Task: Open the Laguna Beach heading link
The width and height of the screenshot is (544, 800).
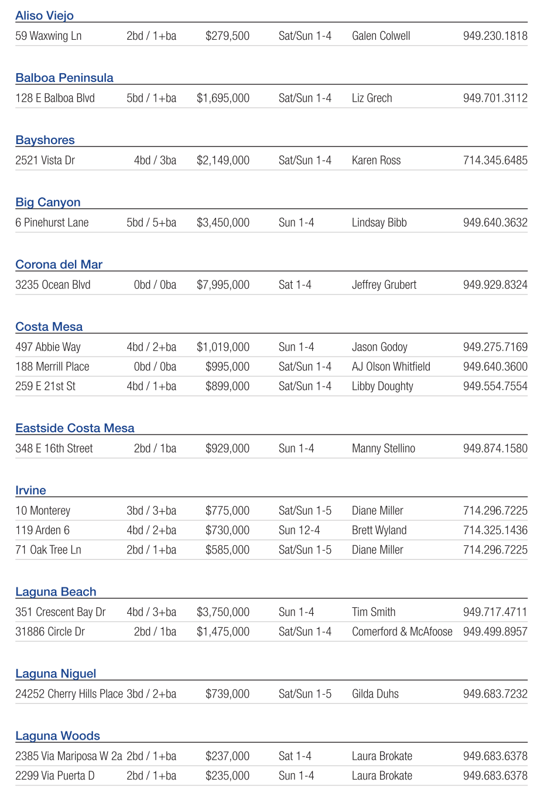Action: point(56,592)
